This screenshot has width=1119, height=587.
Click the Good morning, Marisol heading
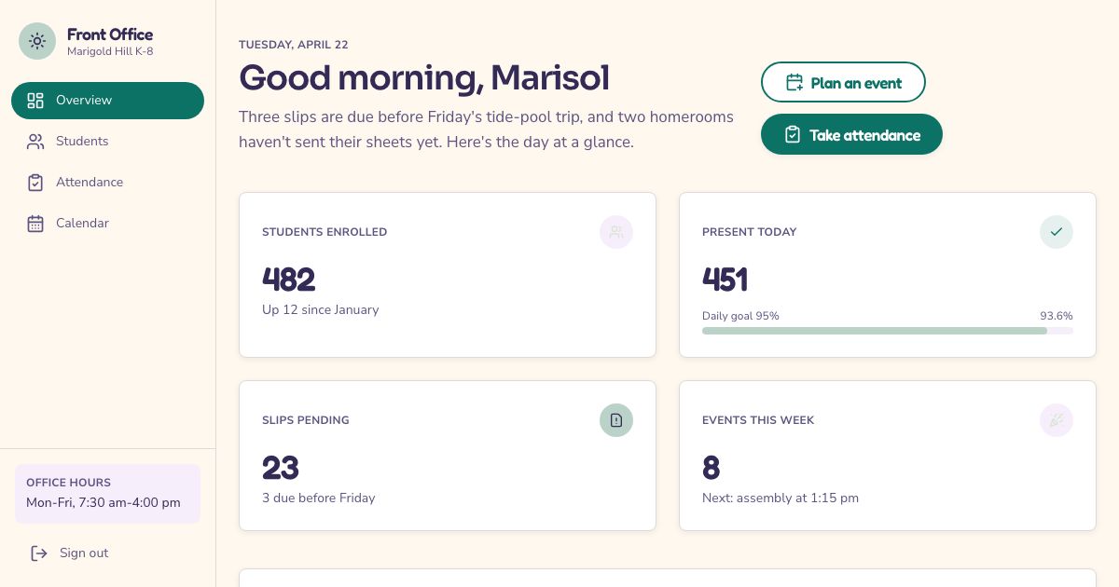click(x=424, y=77)
